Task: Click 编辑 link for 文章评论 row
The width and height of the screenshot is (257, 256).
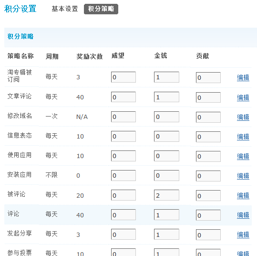Action: [243, 97]
